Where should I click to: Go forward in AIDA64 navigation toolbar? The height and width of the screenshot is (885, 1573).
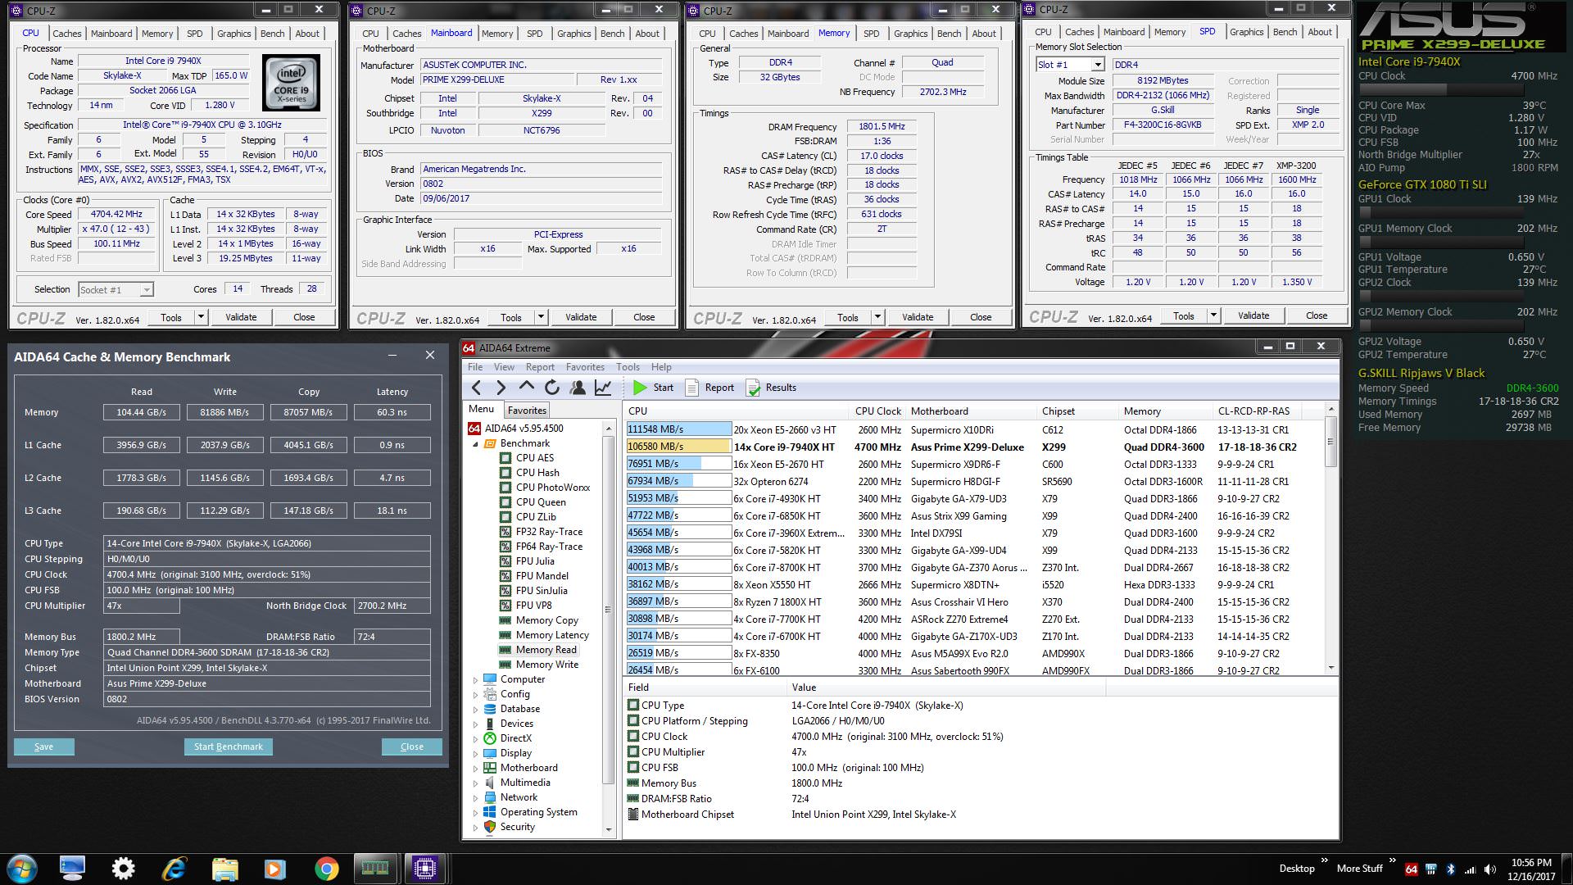pos(501,388)
